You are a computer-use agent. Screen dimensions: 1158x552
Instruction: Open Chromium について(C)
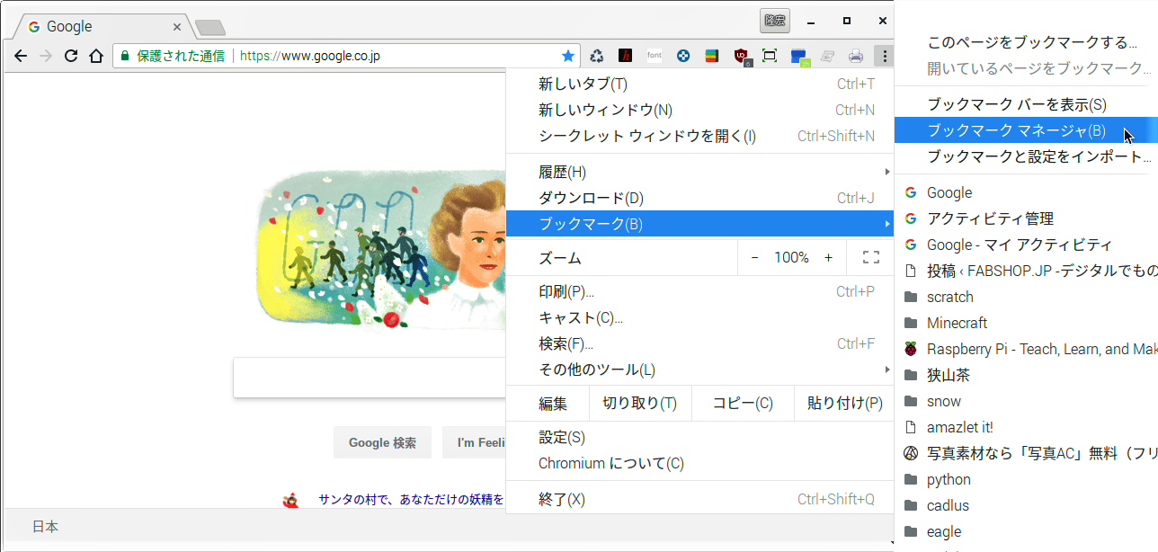(x=699, y=464)
